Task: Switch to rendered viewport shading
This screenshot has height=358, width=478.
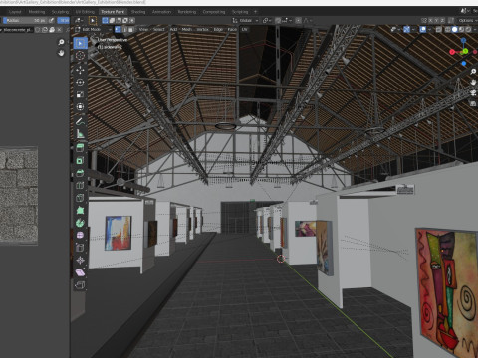Action: pos(468,29)
